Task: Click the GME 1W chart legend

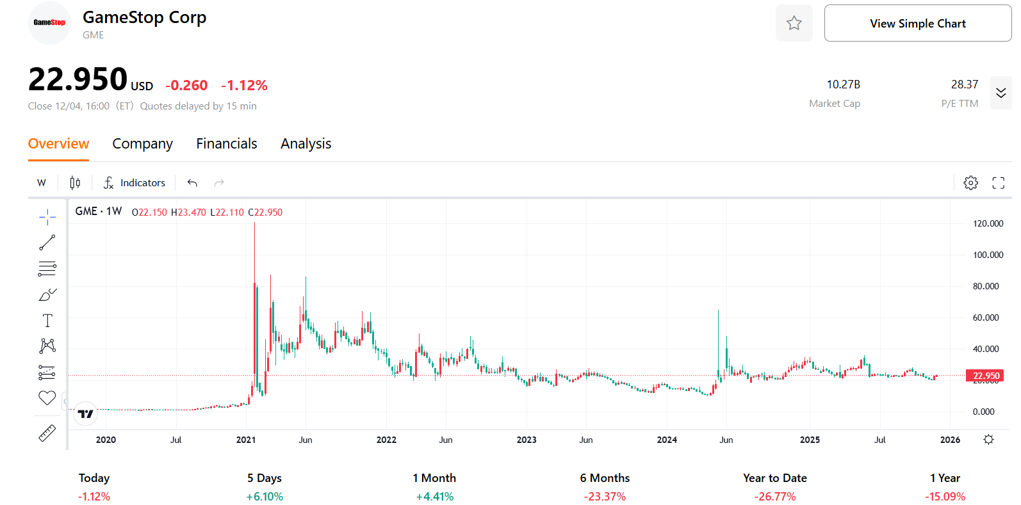Action: pos(99,211)
